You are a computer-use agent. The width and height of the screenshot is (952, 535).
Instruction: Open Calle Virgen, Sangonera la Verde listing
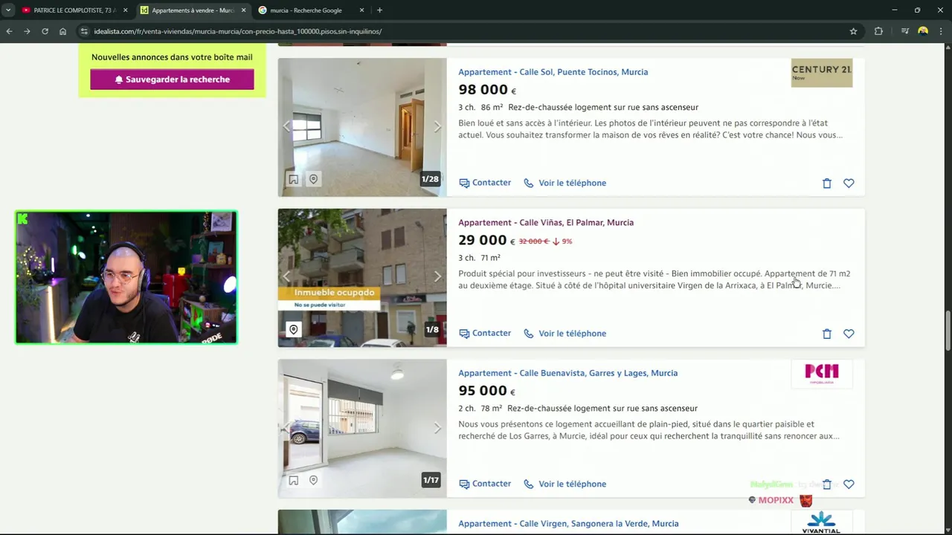pyautogui.click(x=568, y=524)
